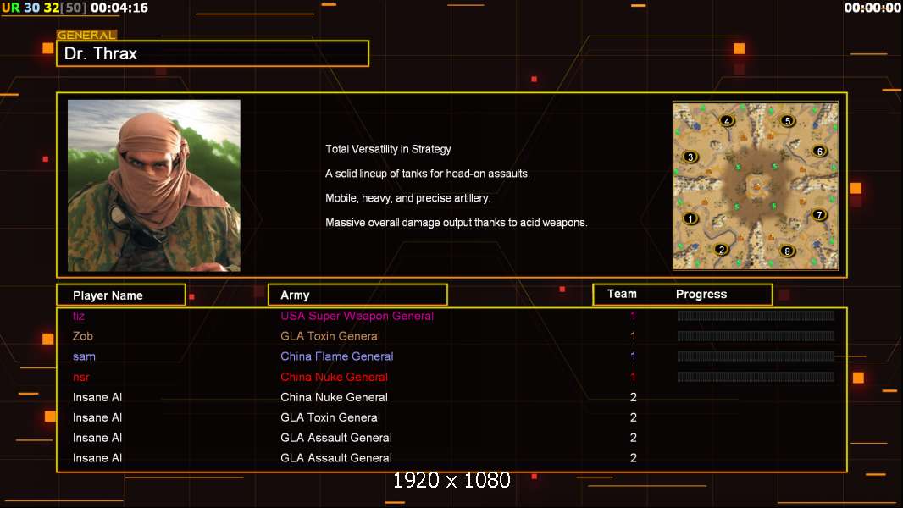903x508 pixels.
Task: Click the 00:00:00 timer at top right
Action: [873, 8]
